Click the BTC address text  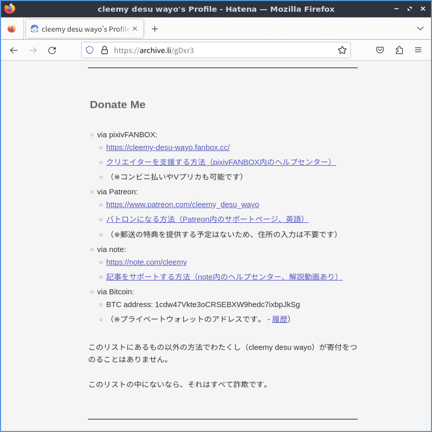point(203,305)
